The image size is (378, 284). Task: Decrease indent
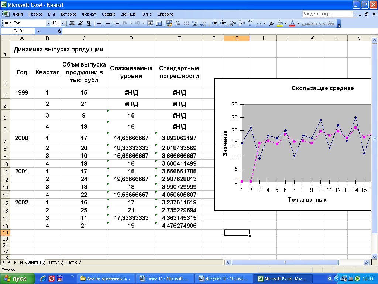click(x=214, y=23)
